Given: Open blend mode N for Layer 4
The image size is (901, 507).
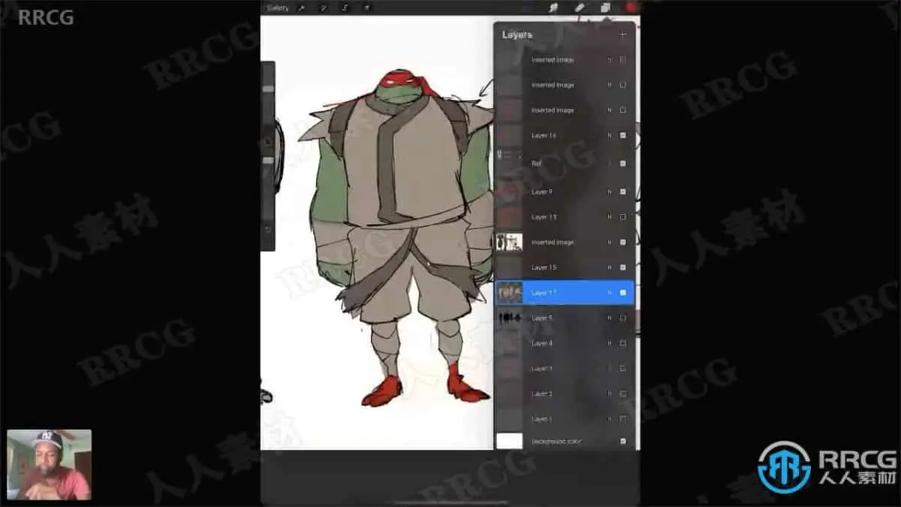Looking at the screenshot, I should coord(609,343).
